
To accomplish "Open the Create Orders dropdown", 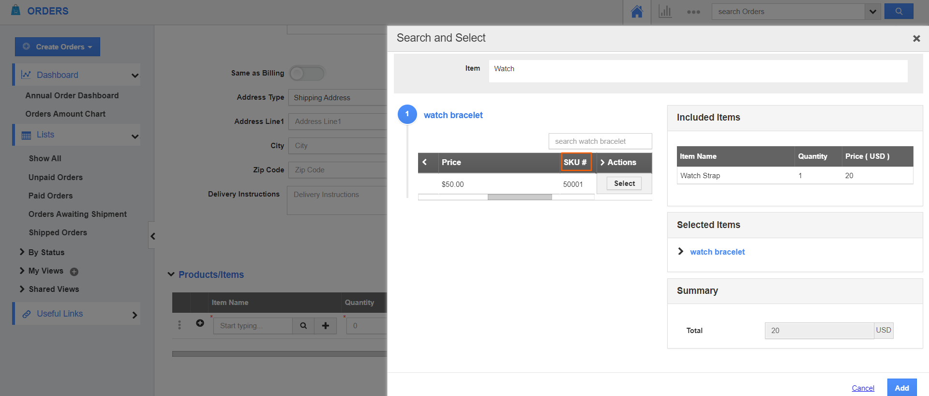I will 58,47.
